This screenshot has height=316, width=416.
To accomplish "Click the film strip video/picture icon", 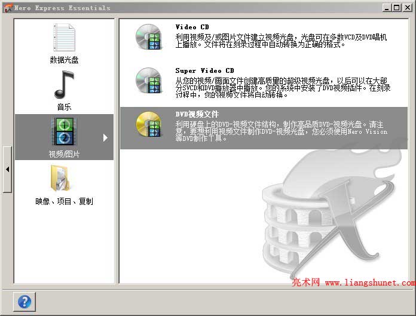I will pyautogui.click(x=64, y=132).
